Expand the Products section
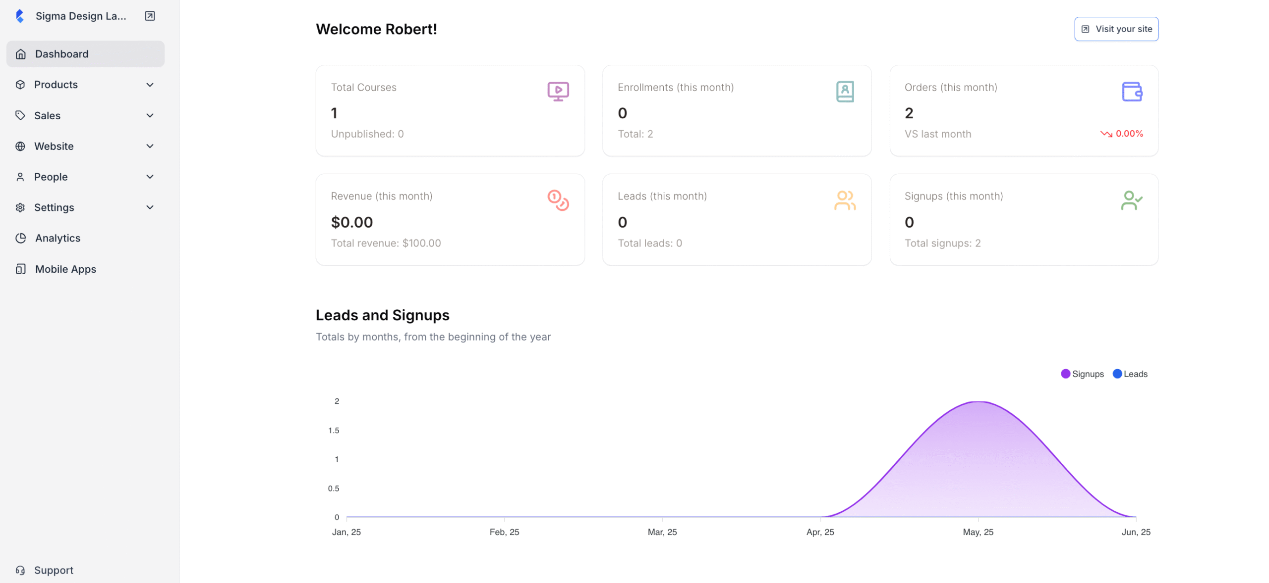The width and height of the screenshot is (1269, 583). click(150, 85)
